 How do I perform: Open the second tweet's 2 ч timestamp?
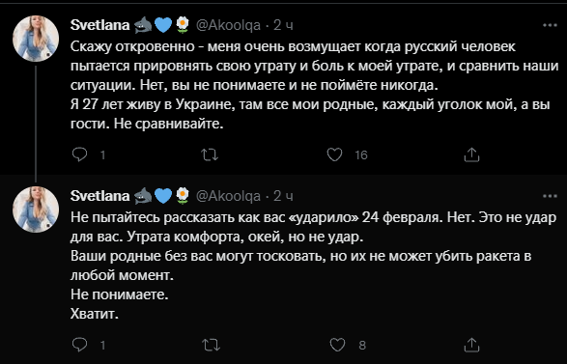click(283, 196)
